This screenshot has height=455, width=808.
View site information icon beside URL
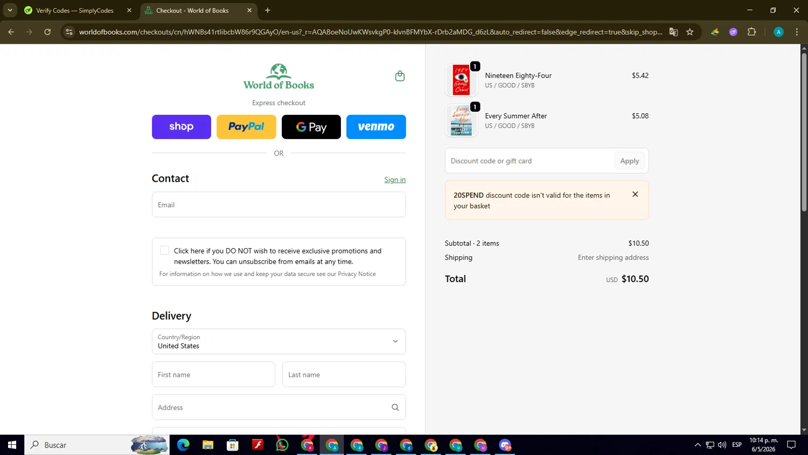click(x=69, y=32)
